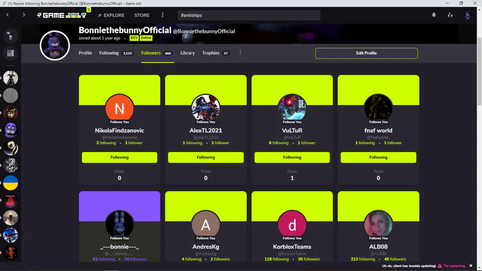Viewport: 482px width, 271px height.
Task: Toggle Following for AlexTL2021
Action: [206, 157]
